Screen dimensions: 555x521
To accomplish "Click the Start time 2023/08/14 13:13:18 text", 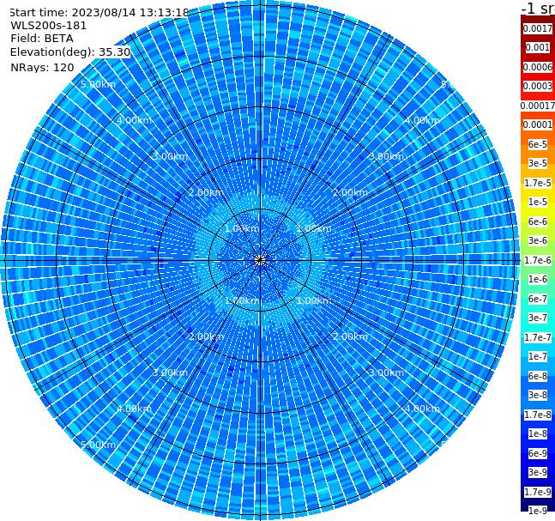I will point(99,12).
